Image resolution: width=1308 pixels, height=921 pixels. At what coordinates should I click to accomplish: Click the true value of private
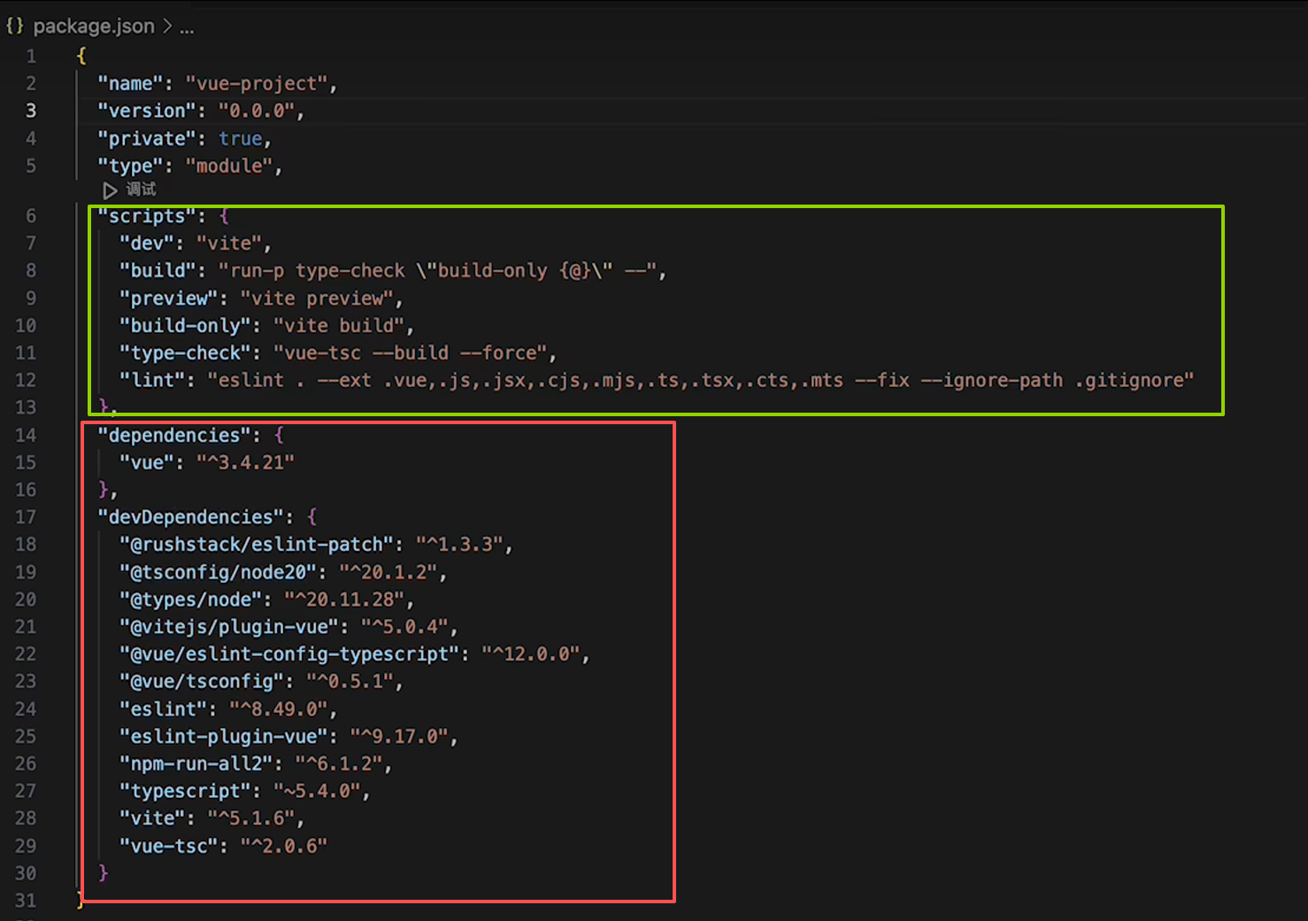241,138
